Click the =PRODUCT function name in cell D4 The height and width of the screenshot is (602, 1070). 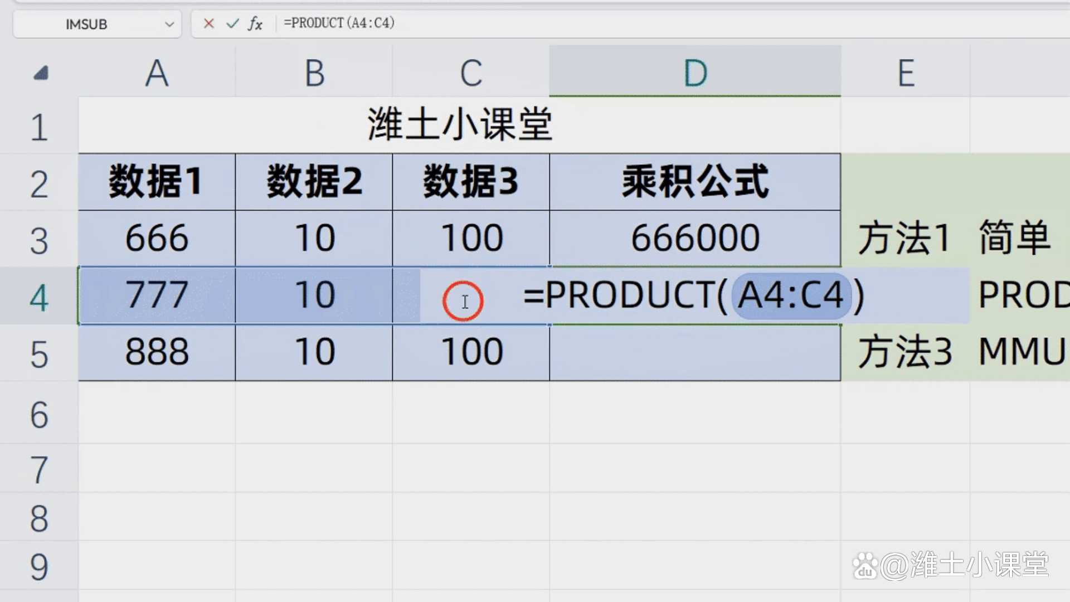pos(620,295)
